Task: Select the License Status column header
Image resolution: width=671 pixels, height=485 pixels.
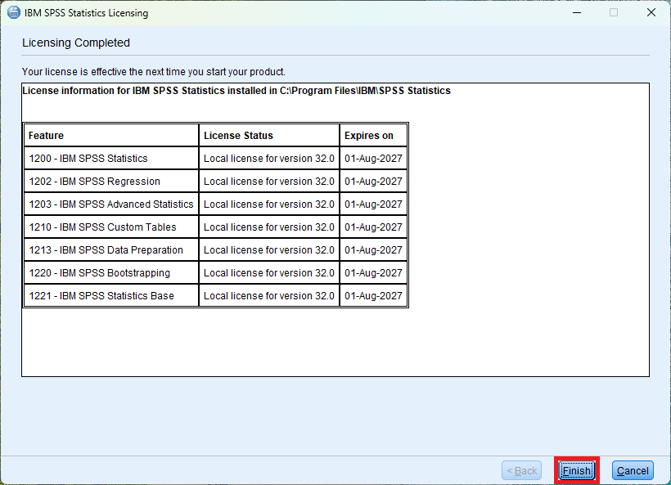Action: tap(269, 136)
